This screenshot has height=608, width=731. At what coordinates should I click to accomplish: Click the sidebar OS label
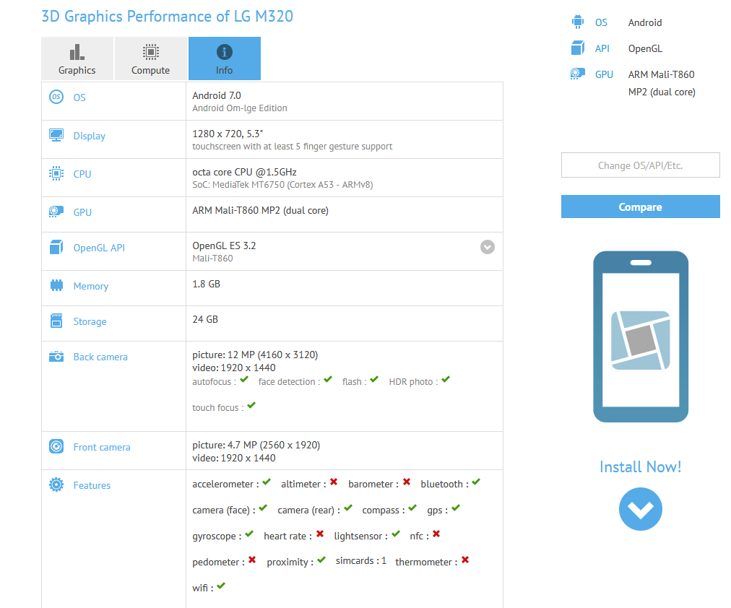602,22
